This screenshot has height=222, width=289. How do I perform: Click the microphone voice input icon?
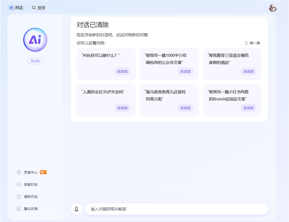point(76,209)
